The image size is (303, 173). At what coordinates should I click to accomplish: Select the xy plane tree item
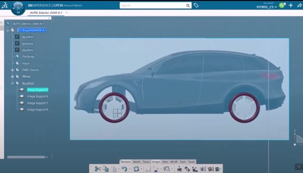(27, 37)
